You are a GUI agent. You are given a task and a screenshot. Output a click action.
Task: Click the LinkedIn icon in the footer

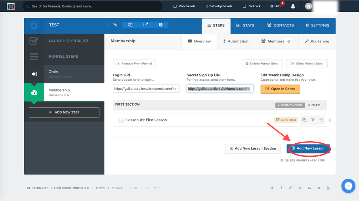(309, 188)
